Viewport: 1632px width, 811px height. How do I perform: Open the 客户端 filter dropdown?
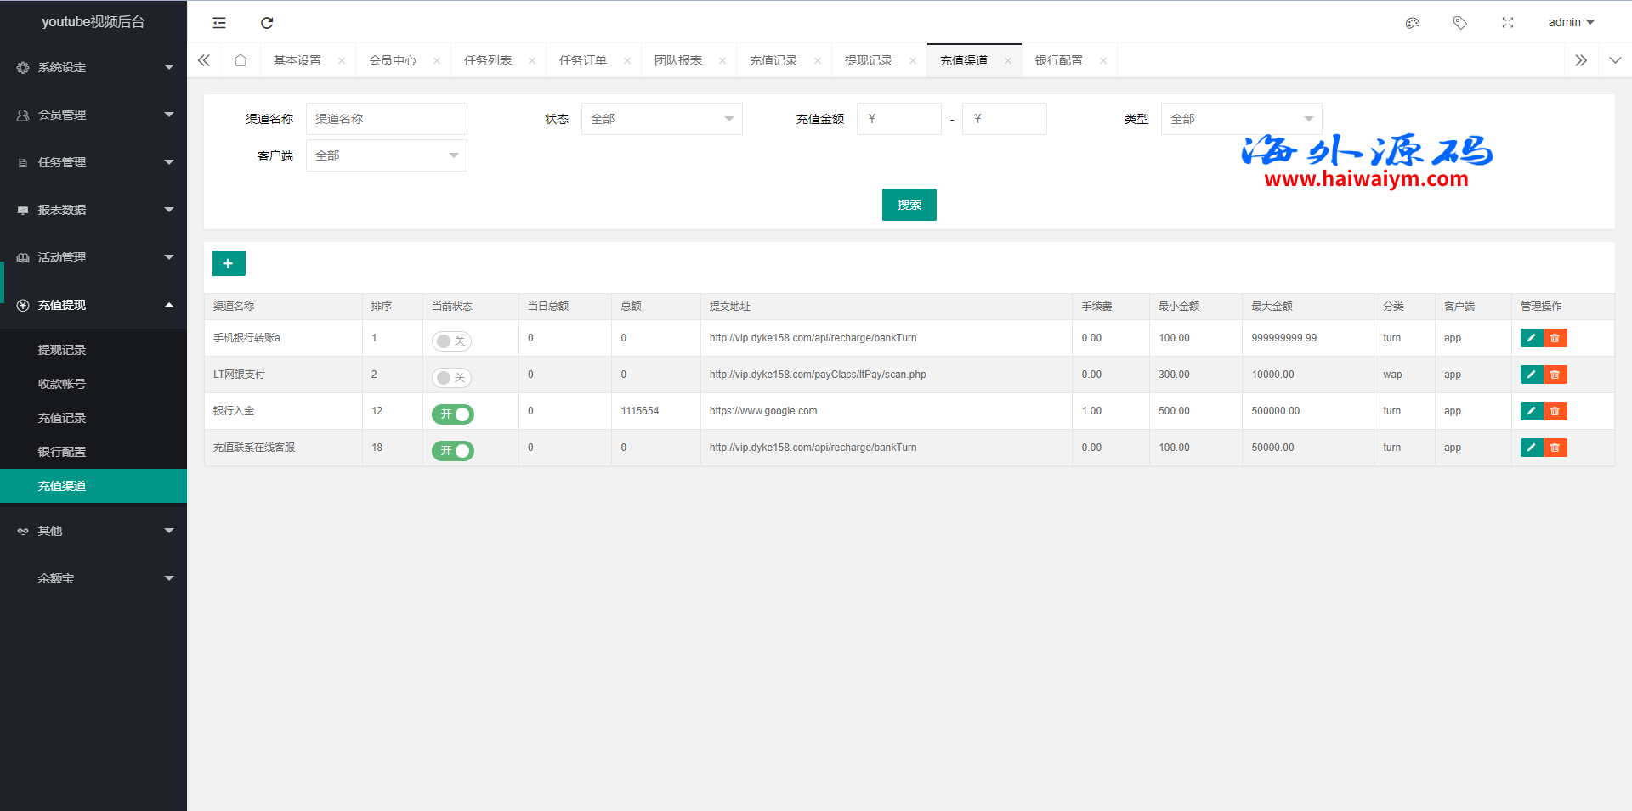386,155
